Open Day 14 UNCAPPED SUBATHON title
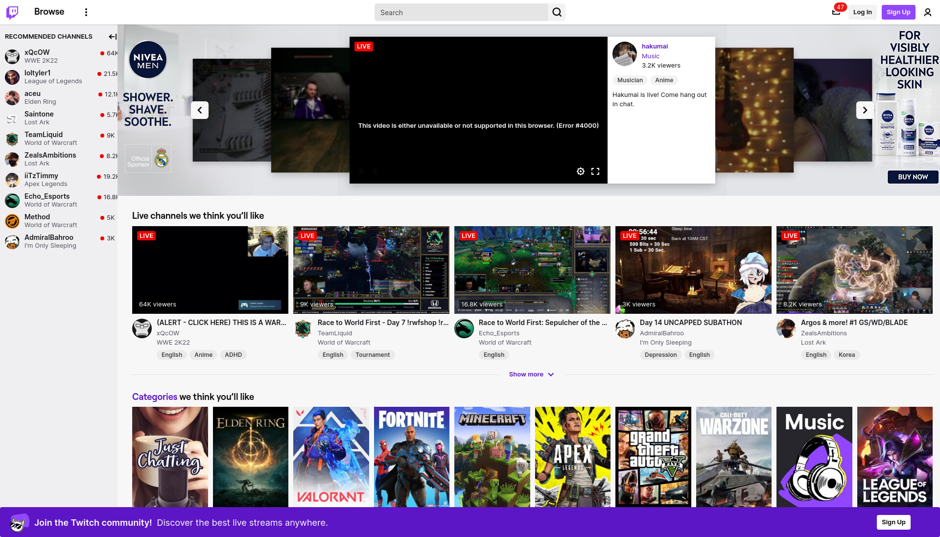The height and width of the screenshot is (537, 940). pos(691,323)
